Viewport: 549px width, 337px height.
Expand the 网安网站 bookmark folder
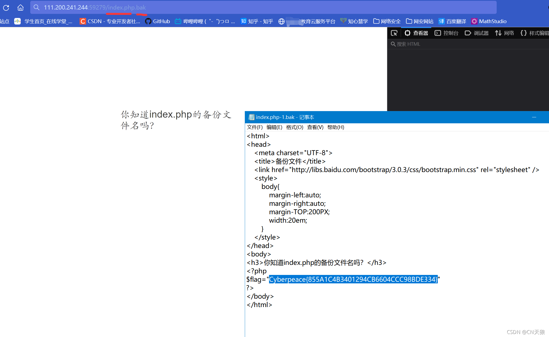pyautogui.click(x=420, y=21)
